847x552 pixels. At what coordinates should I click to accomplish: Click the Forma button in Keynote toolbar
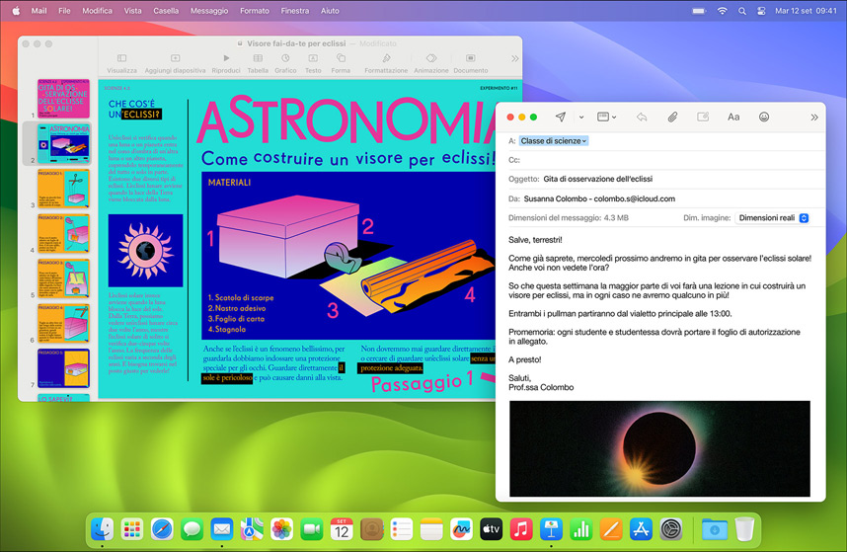tap(341, 59)
